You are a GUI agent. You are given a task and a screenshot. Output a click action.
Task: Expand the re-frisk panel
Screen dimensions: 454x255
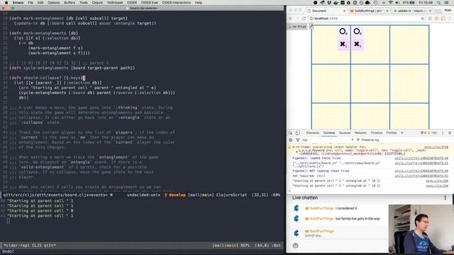pos(297,27)
